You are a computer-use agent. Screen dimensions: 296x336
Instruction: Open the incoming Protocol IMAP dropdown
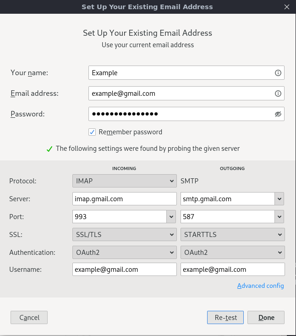coord(124,181)
